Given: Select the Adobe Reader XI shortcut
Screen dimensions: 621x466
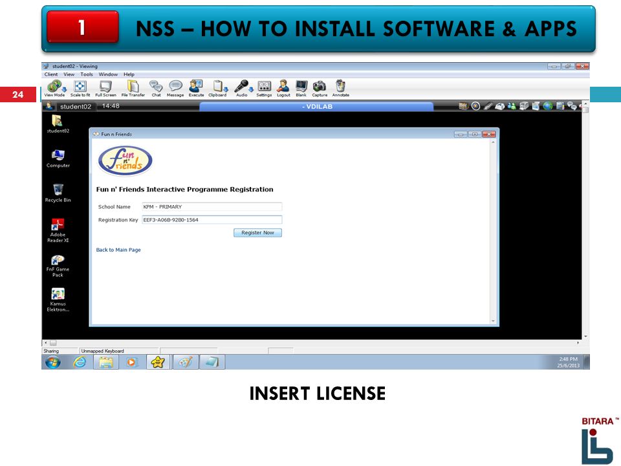Looking at the screenshot, I should point(58,230).
